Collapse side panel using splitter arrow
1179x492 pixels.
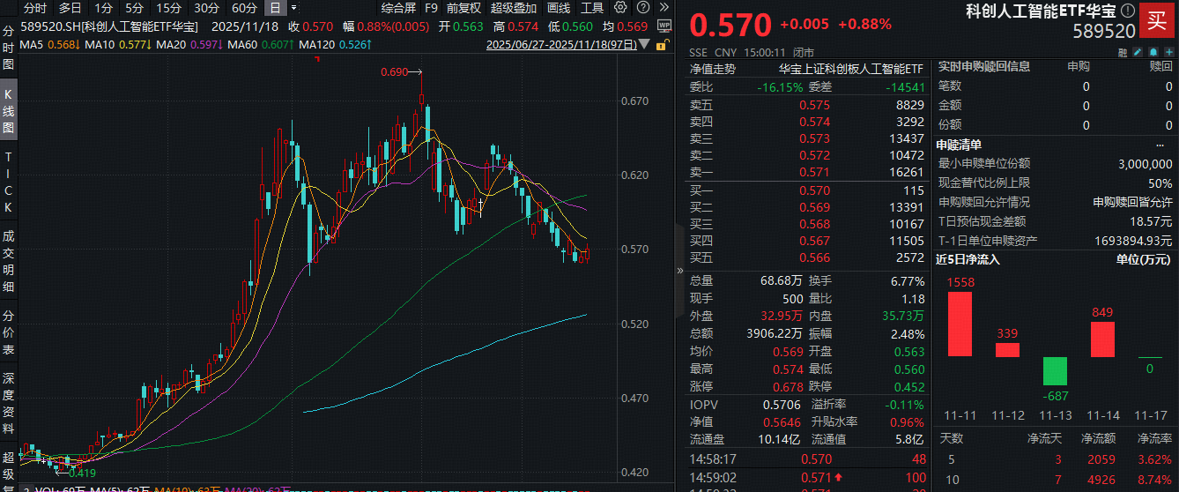tap(678, 271)
